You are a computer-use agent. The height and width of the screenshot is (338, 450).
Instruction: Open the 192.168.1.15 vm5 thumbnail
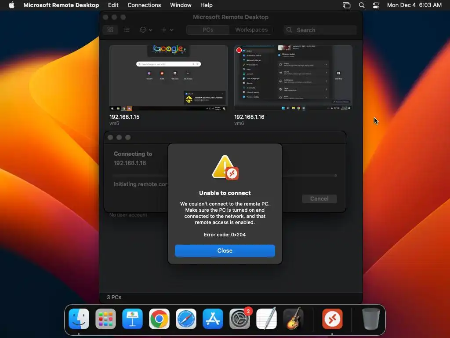168,77
